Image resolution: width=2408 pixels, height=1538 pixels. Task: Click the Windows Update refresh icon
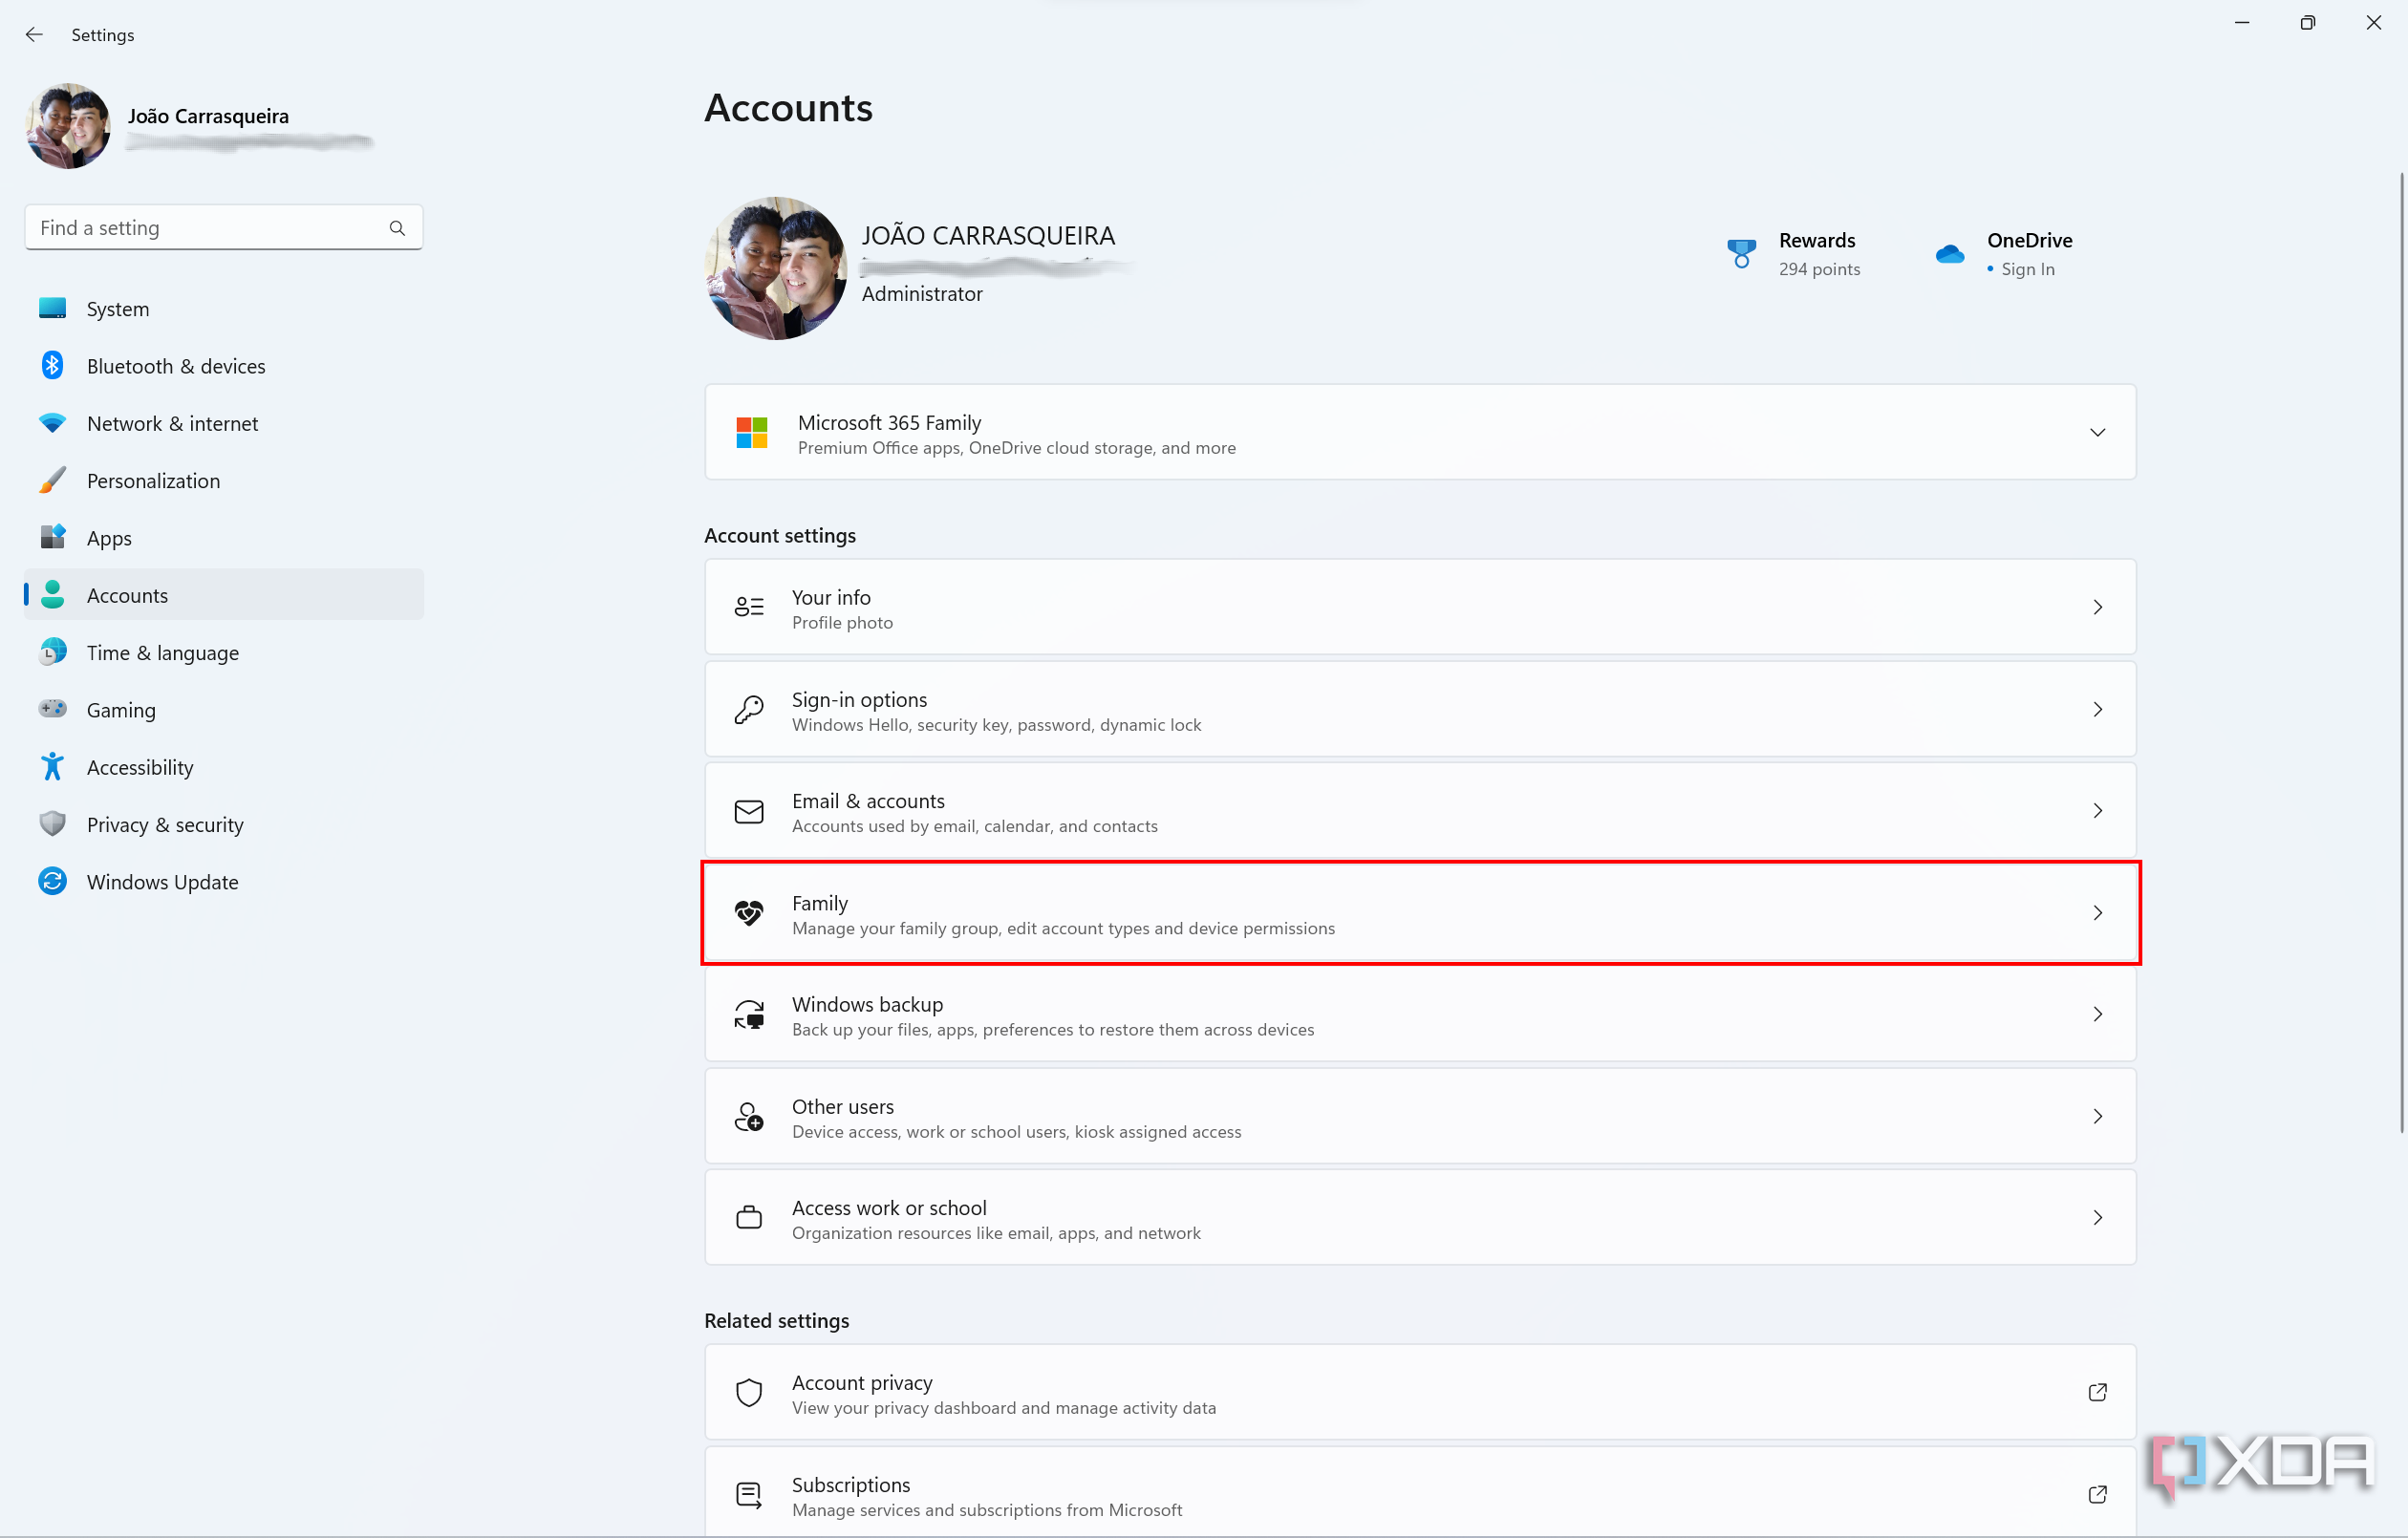[x=52, y=881]
